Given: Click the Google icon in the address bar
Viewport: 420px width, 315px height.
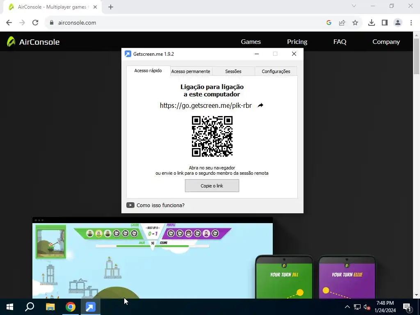Looking at the screenshot, I should [329, 23].
